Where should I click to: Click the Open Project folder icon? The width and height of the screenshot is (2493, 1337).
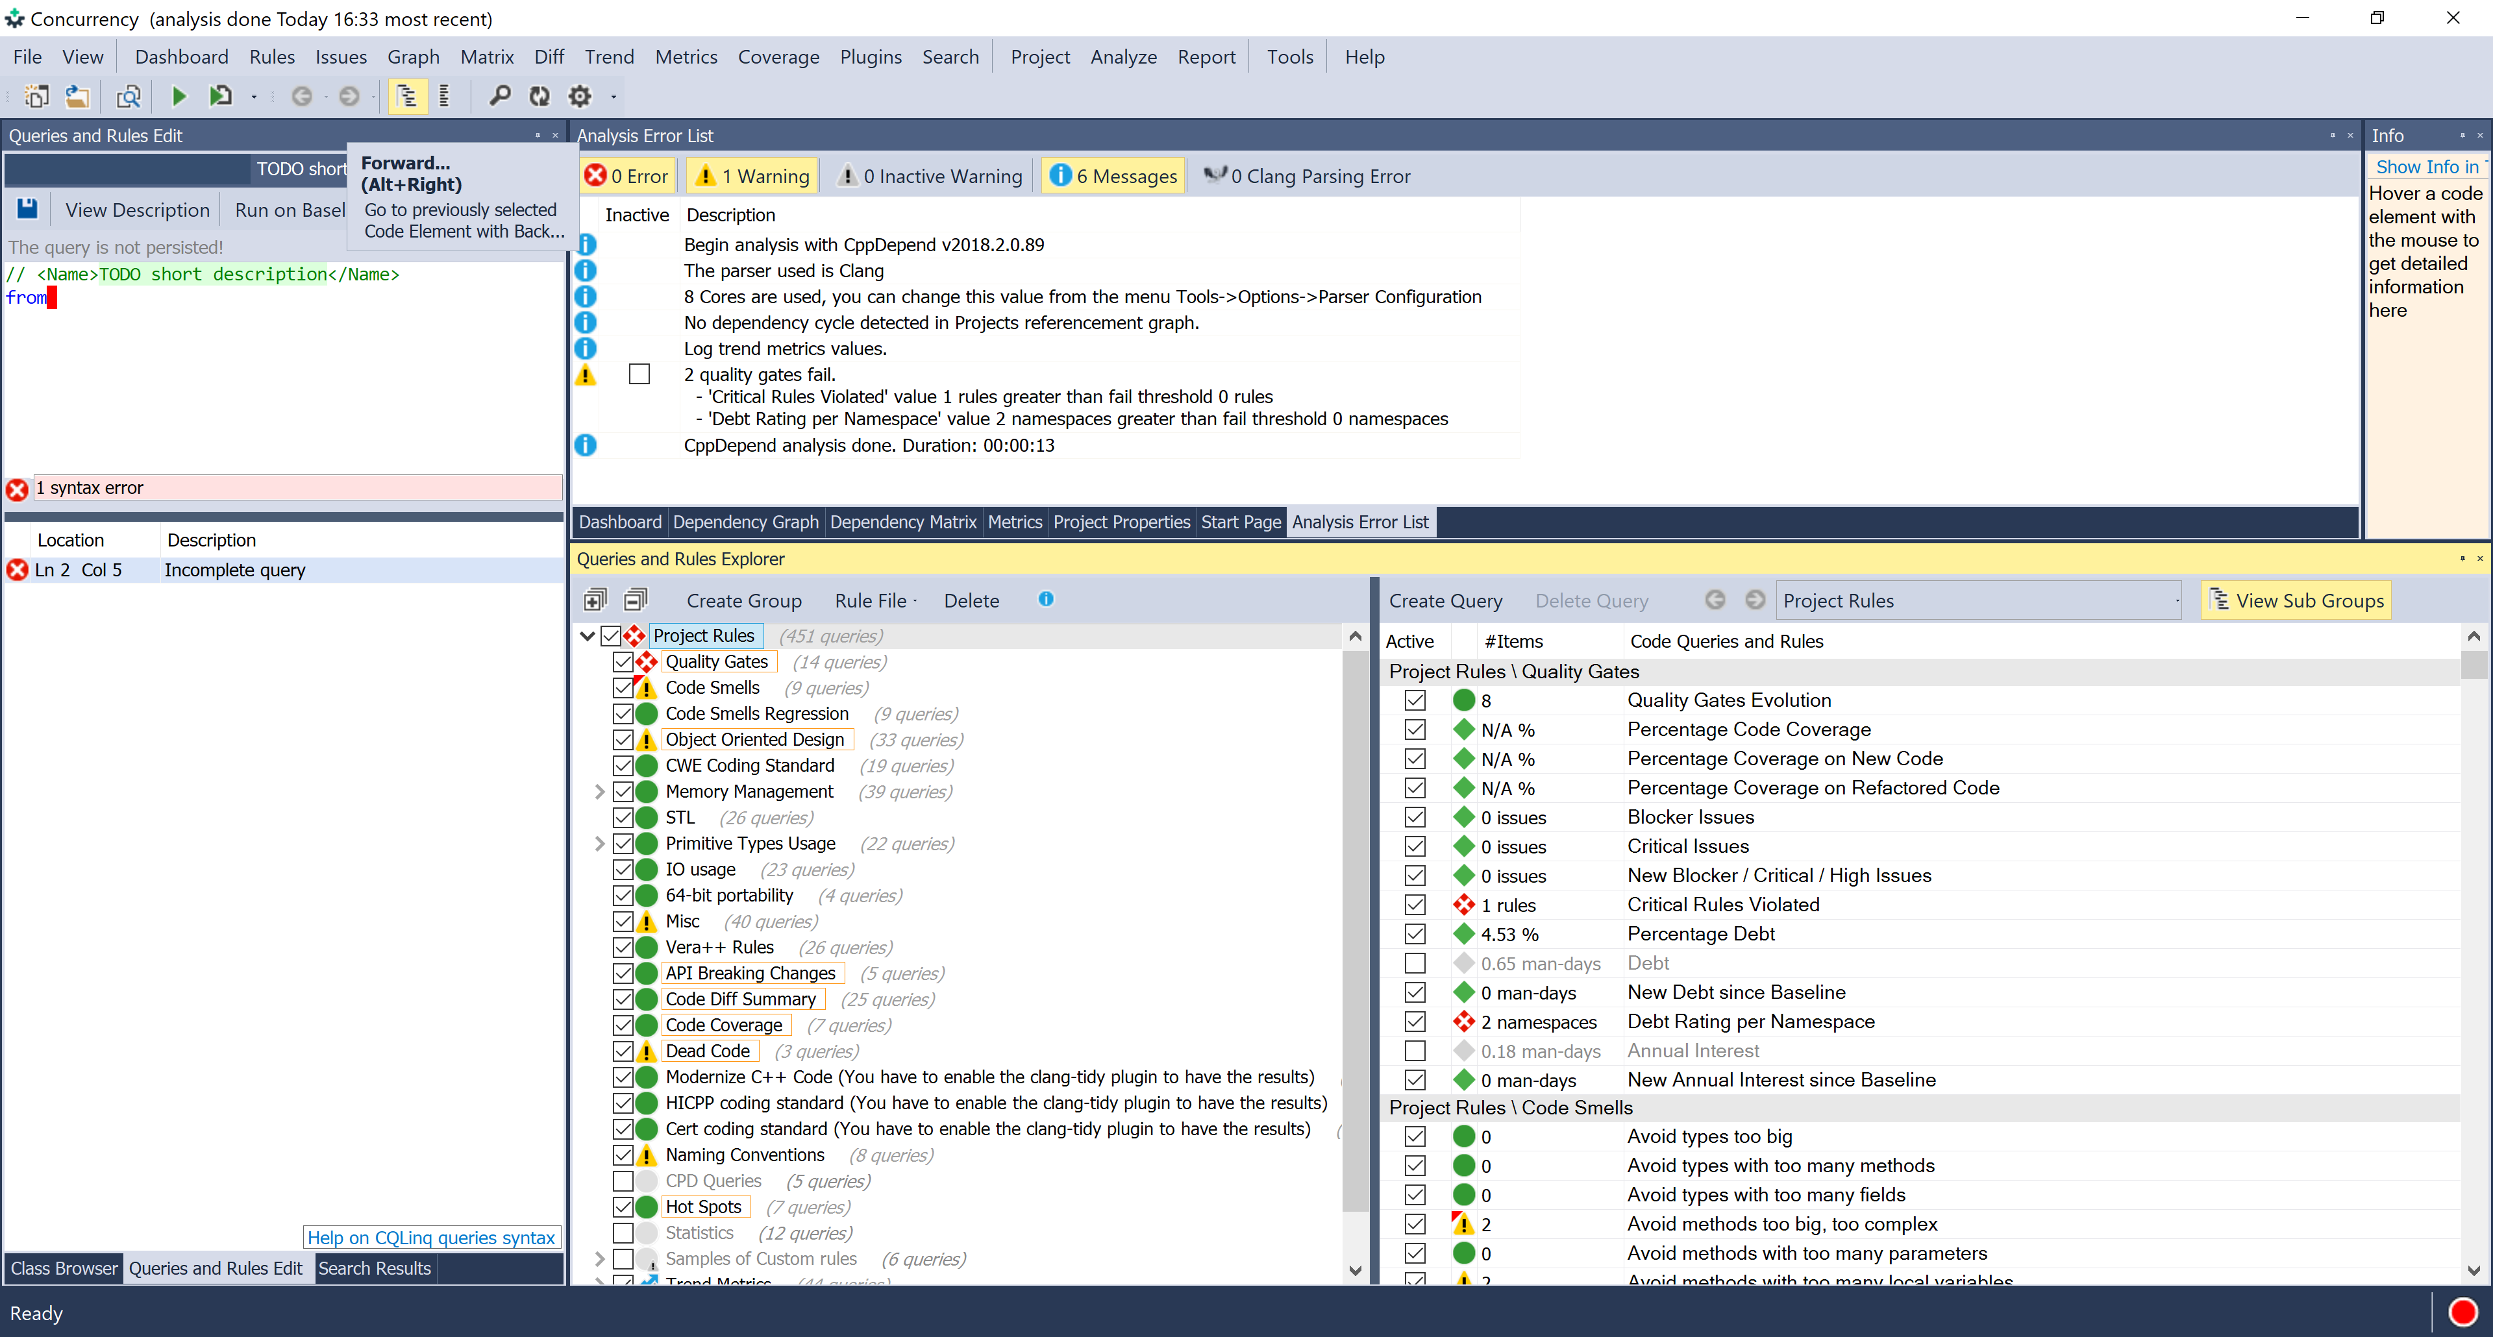(77, 96)
